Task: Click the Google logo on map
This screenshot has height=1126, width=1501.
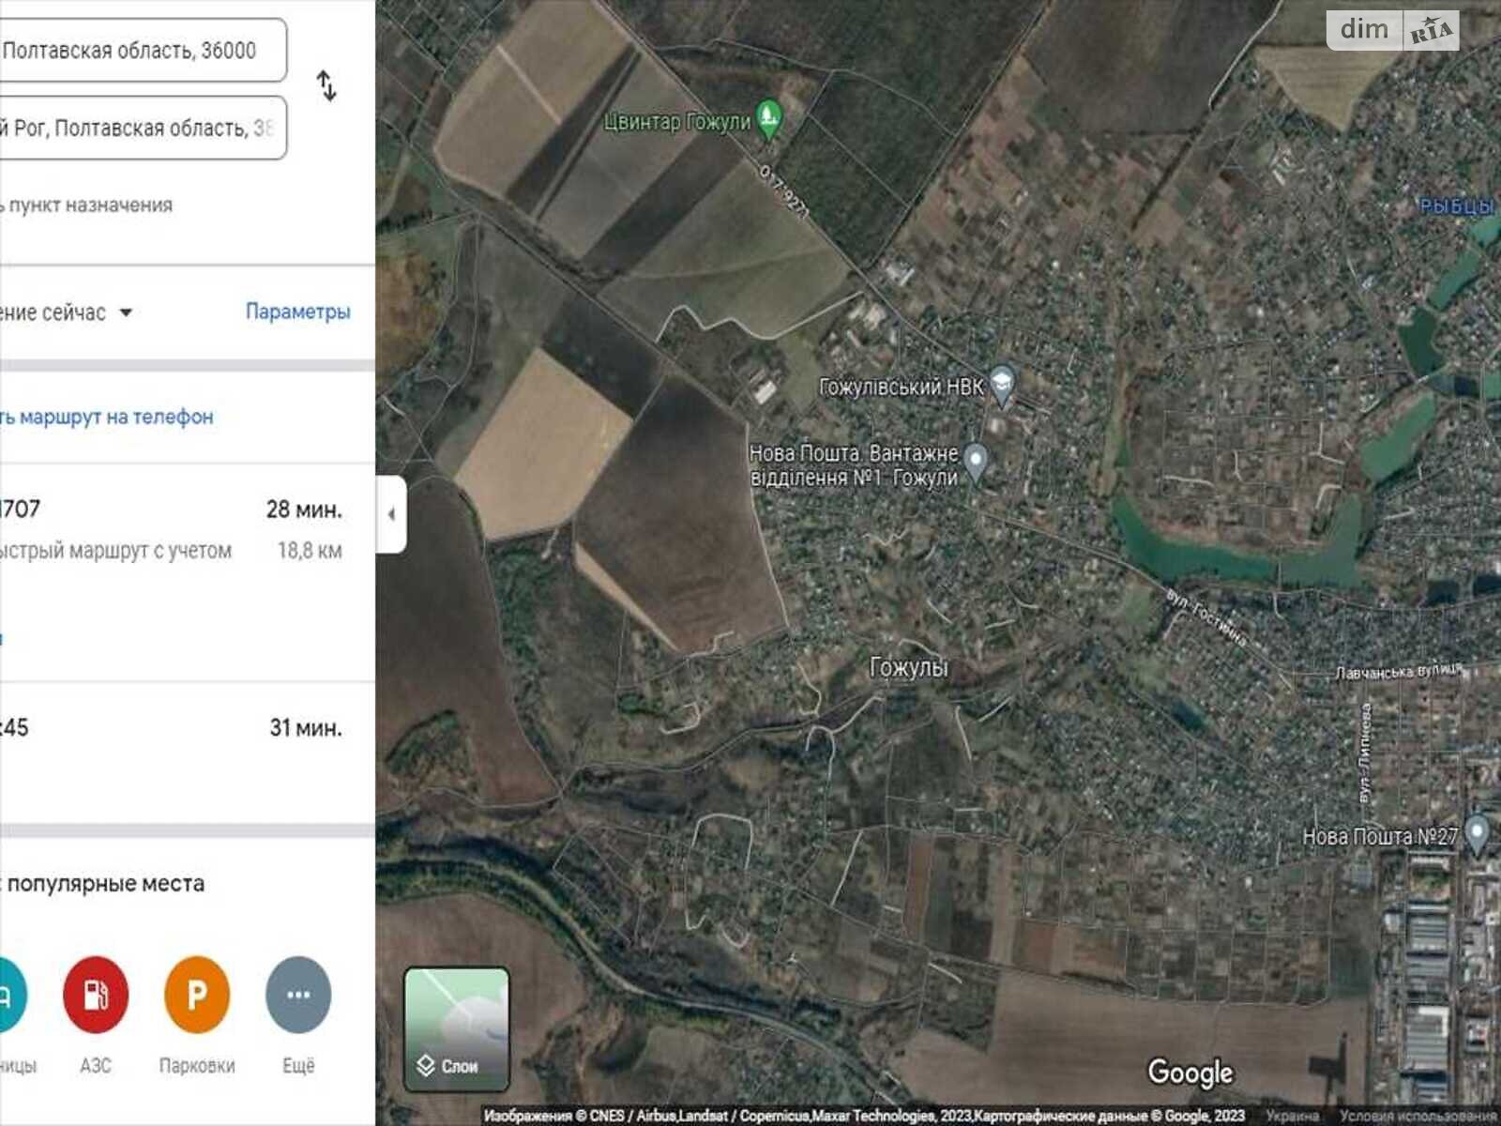Action: click(x=1190, y=1072)
